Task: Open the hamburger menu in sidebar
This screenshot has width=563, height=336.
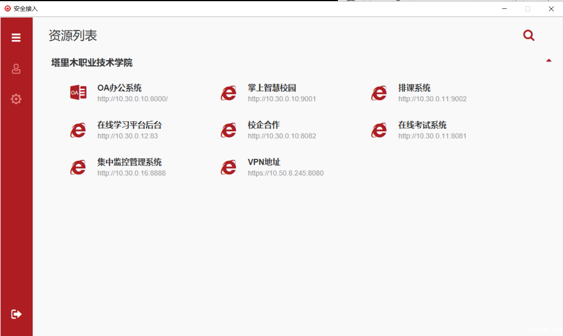Action: [16, 38]
